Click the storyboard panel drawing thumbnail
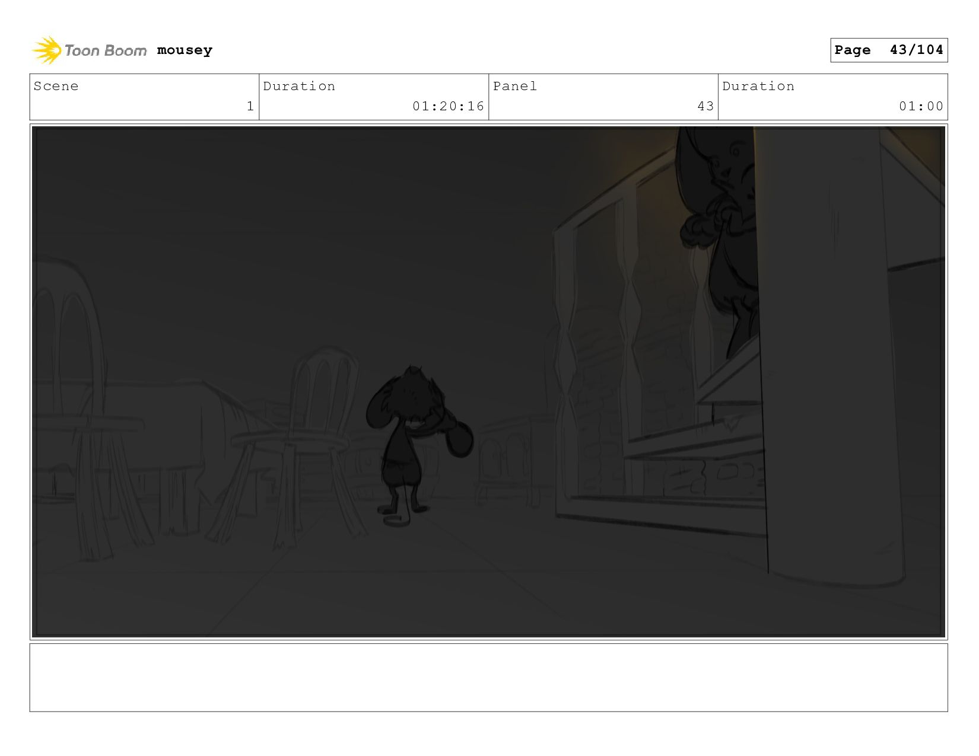979x756 pixels. (488, 382)
